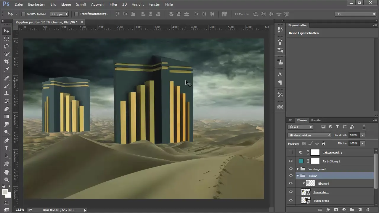This screenshot has height=213, width=379.
Task: Open the Deckkraft slider dropdown arrow
Action: coord(362,135)
